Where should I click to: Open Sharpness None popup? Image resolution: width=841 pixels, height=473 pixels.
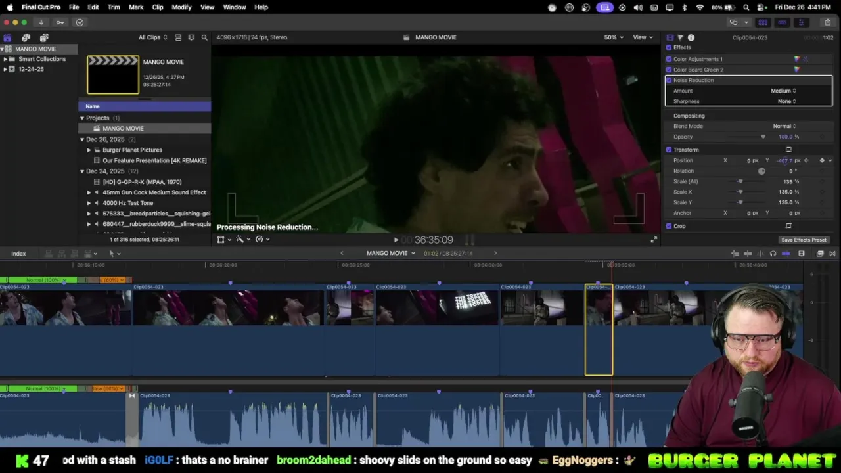tap(786, 101)
